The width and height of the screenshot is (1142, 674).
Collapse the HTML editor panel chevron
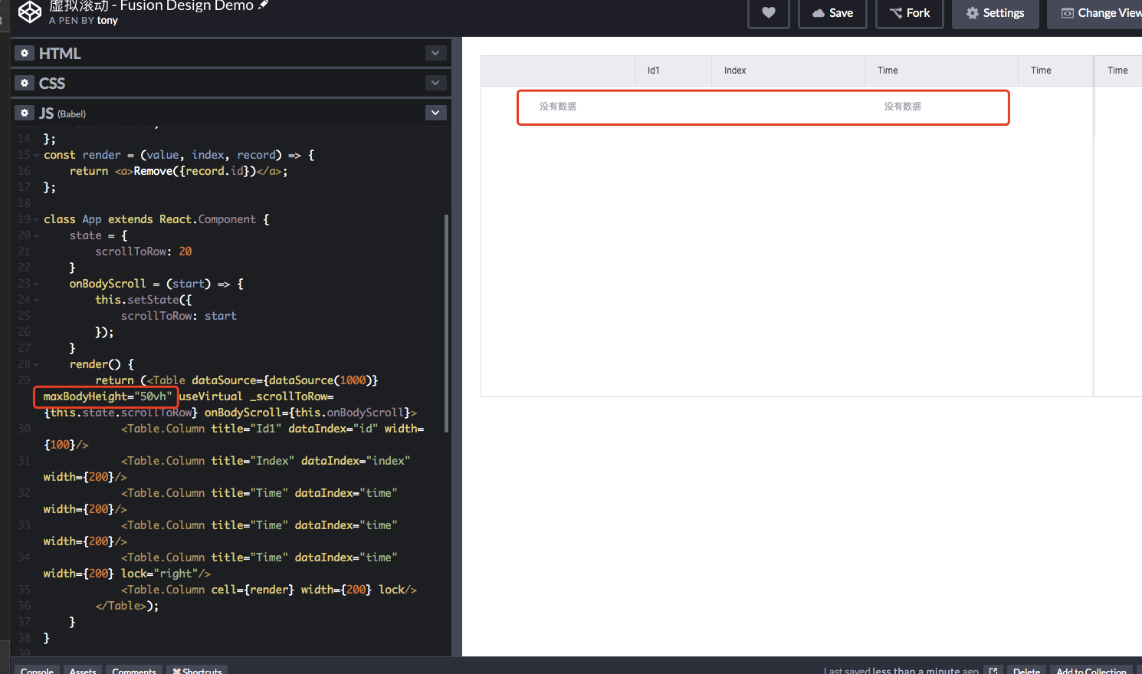coord(435,53)
